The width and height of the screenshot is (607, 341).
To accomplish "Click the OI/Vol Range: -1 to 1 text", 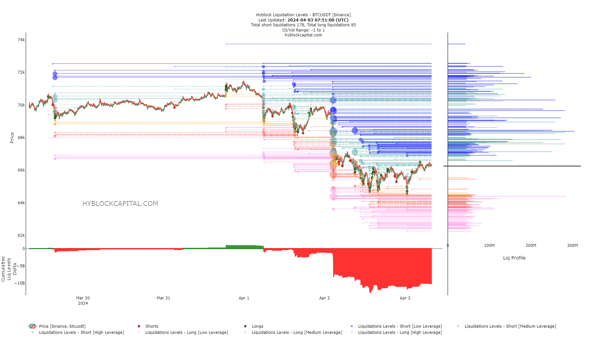I will (303, 30).
